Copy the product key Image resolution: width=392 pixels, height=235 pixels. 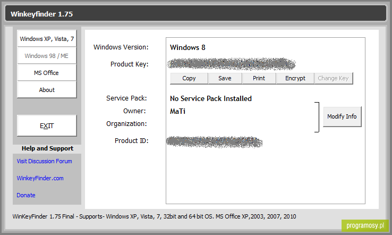click(x=189, y=78)
